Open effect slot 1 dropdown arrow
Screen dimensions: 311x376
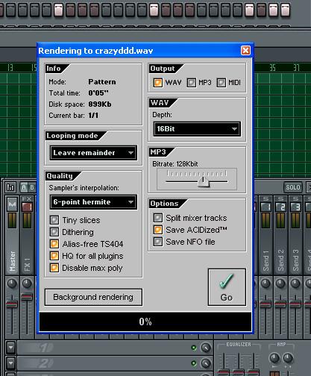click(x=10, y=348)
